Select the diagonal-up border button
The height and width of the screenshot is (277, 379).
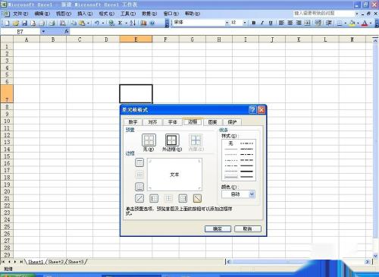click(x=139, y=198)
